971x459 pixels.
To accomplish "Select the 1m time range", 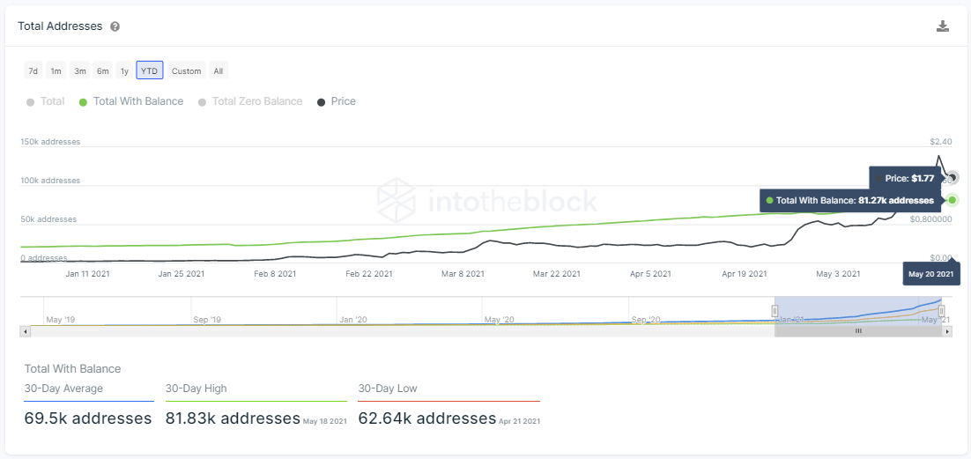I will pyautogui.click(x=56, y=70).
